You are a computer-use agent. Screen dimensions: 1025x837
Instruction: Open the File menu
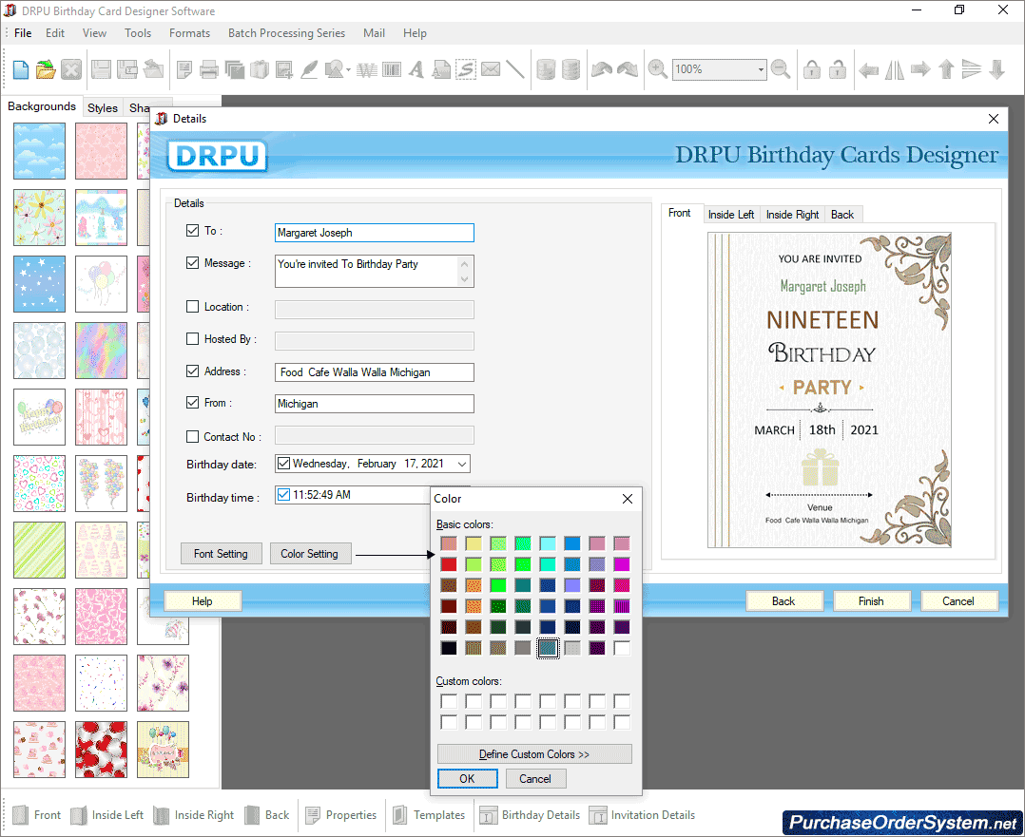coord(23,32)
